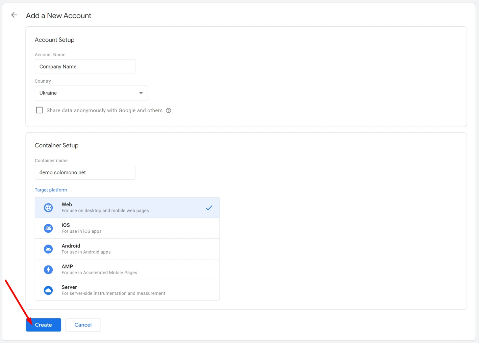This screenshot has width=479, height=343.
Task: Click the Cancel button
Action: click(83, 325)
